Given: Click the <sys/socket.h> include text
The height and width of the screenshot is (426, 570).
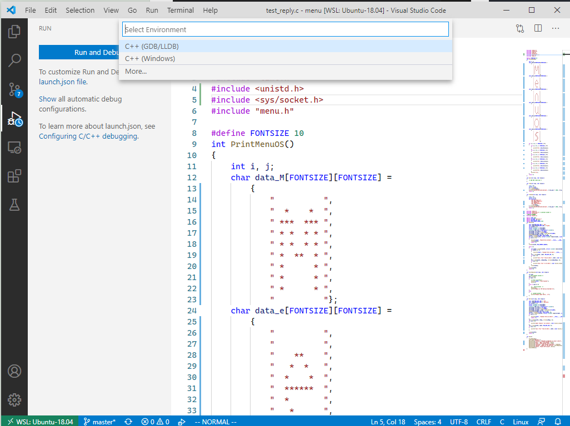Looking at the screenshot, I should coord(289,100).
